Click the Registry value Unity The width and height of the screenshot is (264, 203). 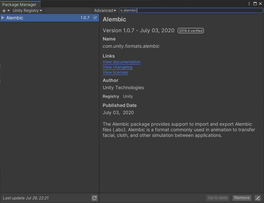coord(128,96)
